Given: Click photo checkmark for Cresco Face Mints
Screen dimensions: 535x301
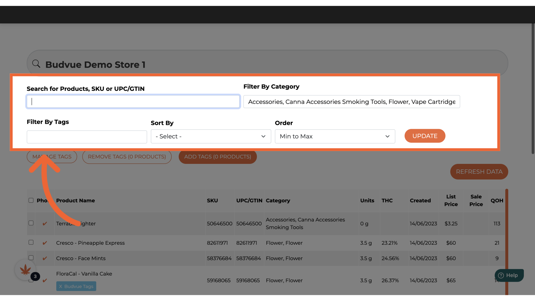Looking at the screenshot, I should click(x=45, y=258).
